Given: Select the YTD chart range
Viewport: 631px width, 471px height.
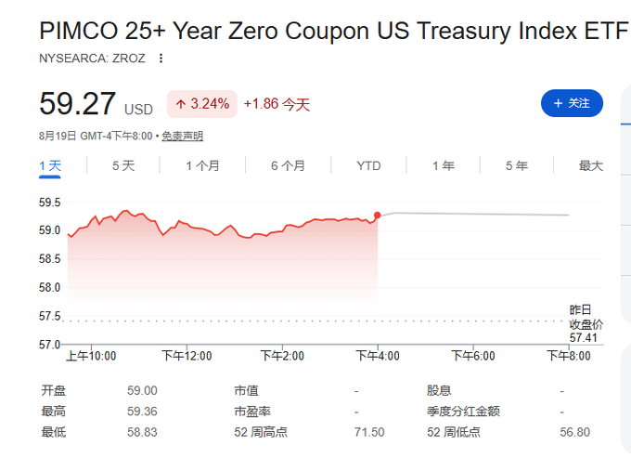Looking at the screenshot, I should point(368,165).
